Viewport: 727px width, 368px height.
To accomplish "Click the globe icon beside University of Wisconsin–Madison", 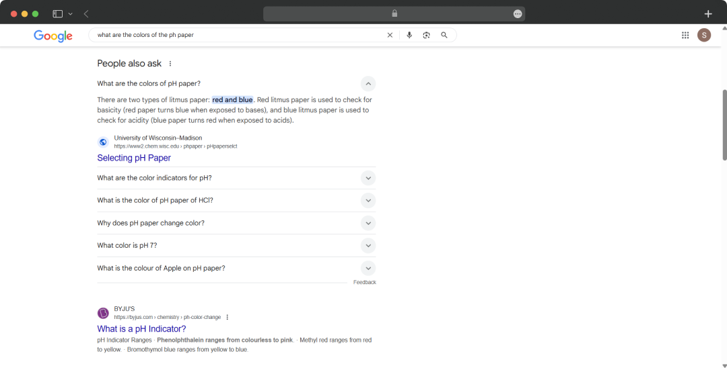I will [103, 142].
